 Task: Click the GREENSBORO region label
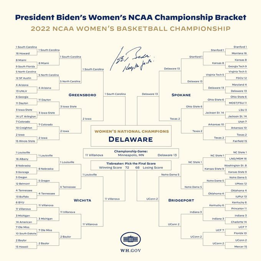(82, 95)
